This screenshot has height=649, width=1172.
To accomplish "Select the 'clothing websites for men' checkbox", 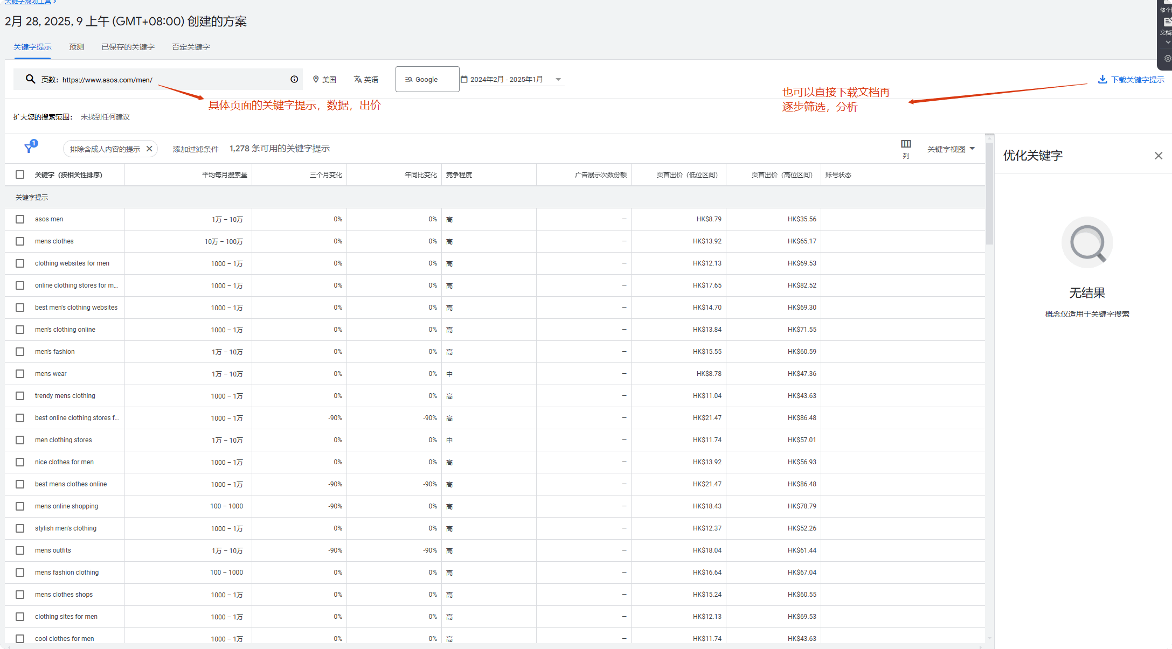I will [x=20, y=263].
